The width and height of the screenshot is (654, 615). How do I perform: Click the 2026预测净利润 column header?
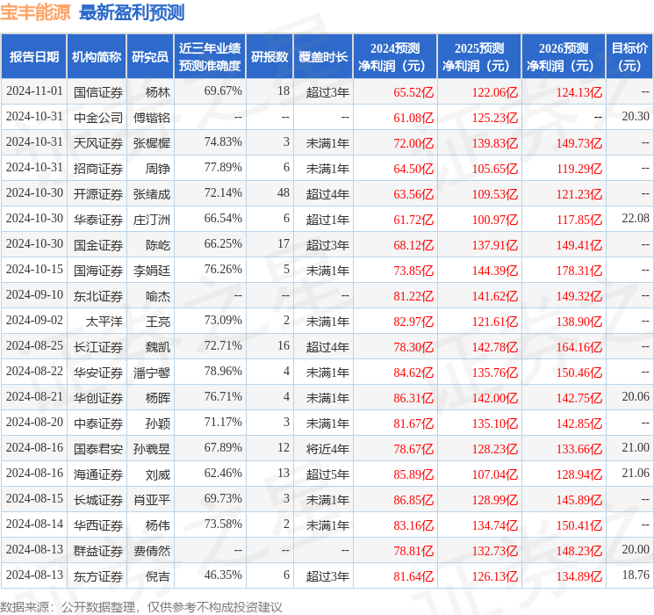pyautogui.click(x=564, y=57)
